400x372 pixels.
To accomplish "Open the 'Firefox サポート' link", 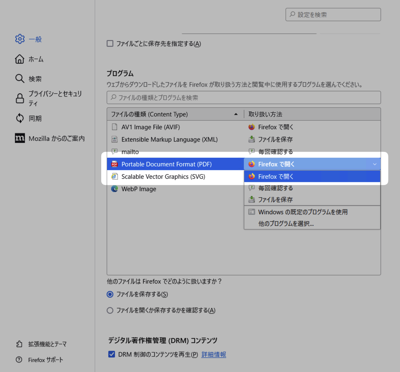I will (46, 360).
